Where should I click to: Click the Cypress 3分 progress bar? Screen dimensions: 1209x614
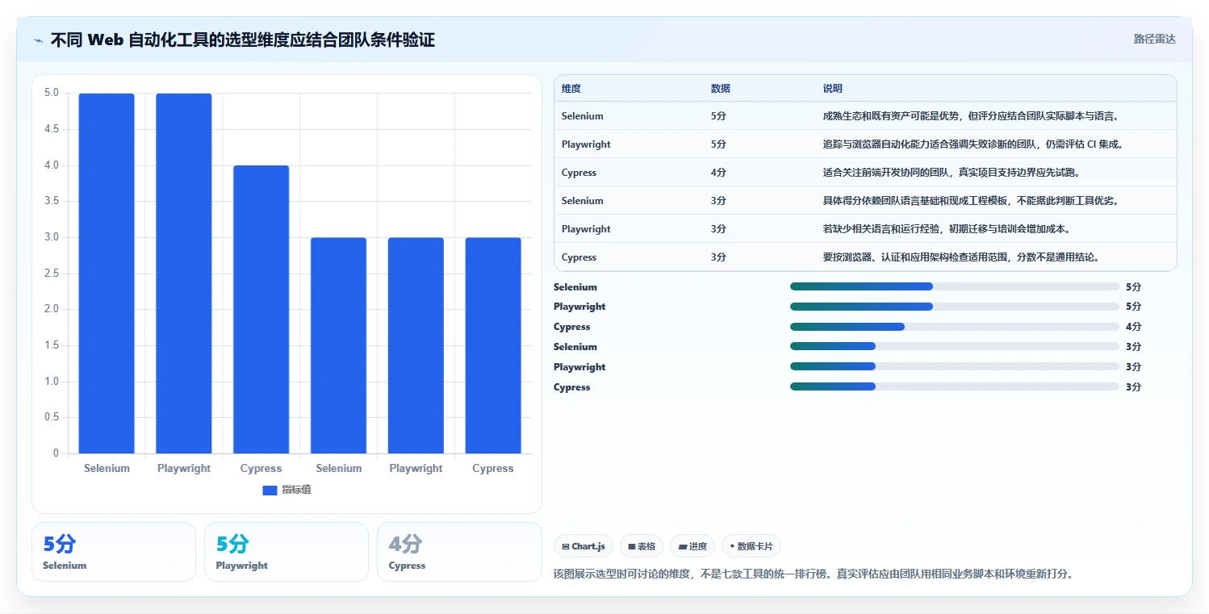[x=955, y=387]
